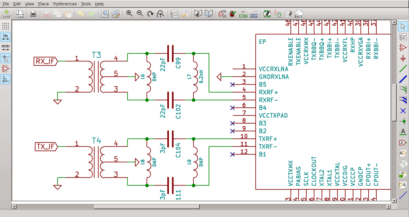Open the hierarchy navigator

coord(174,14)
